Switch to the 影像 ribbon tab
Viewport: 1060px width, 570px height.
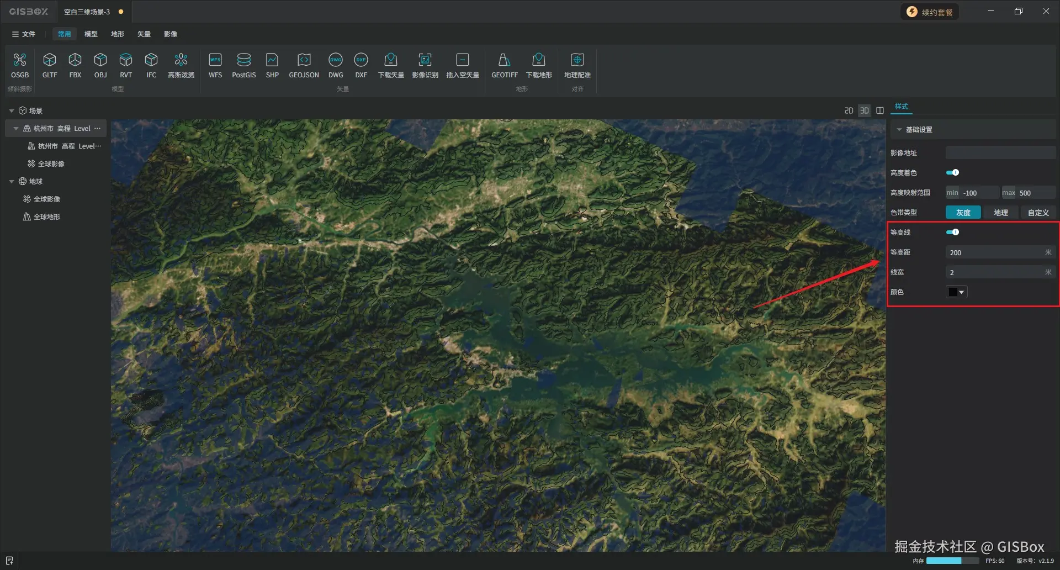171,34
